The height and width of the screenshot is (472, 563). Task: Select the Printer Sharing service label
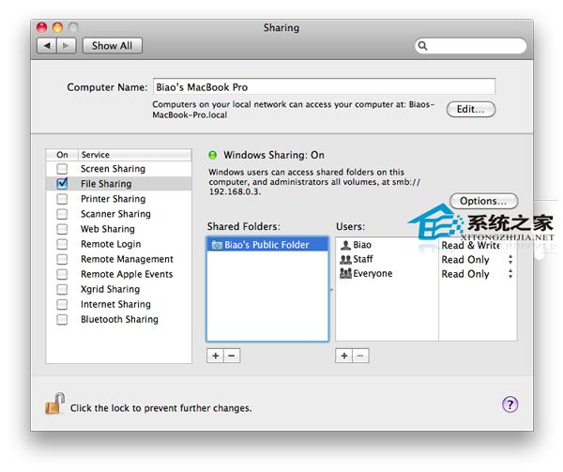[x=114, y=199]
